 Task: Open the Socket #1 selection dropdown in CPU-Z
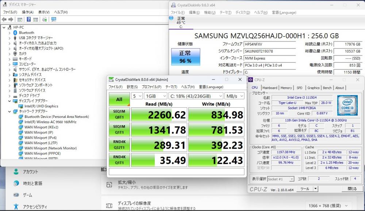coord(281,179)
